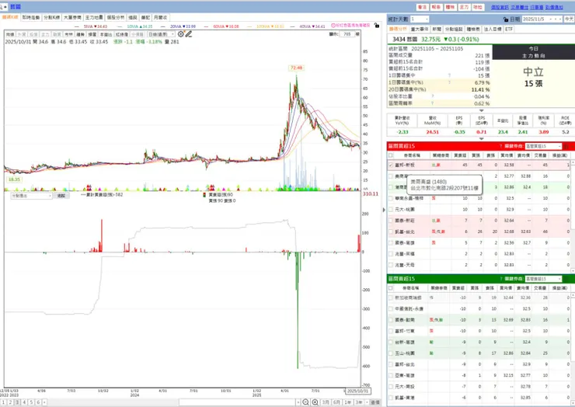Switch to the ETF tab
Screen dimensions: 575x407
509,29
